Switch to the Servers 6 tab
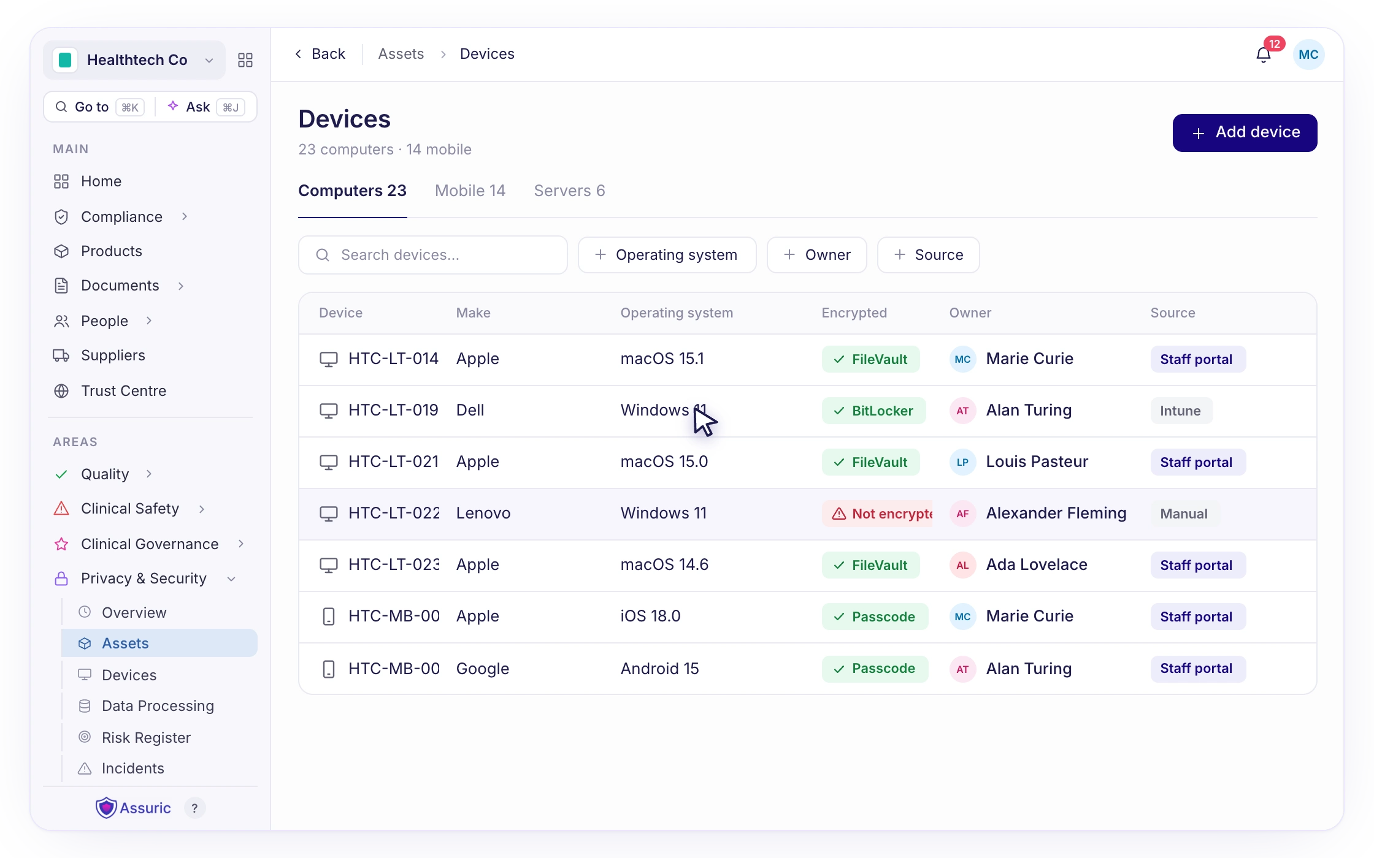This screenshot has height=858, width=1374. click(x=569, y=191)
